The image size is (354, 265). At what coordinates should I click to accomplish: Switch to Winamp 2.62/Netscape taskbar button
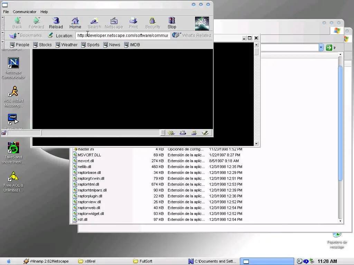pyautogui.click(x=47, y=262)
